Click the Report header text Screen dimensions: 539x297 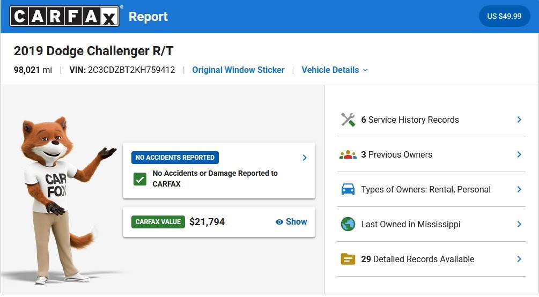pyautogui.click(x=148, y=17)
